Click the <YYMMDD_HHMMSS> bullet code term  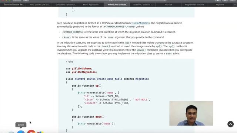[73, 32]
